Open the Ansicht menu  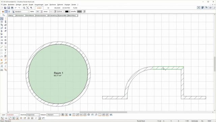pos(25,5)
